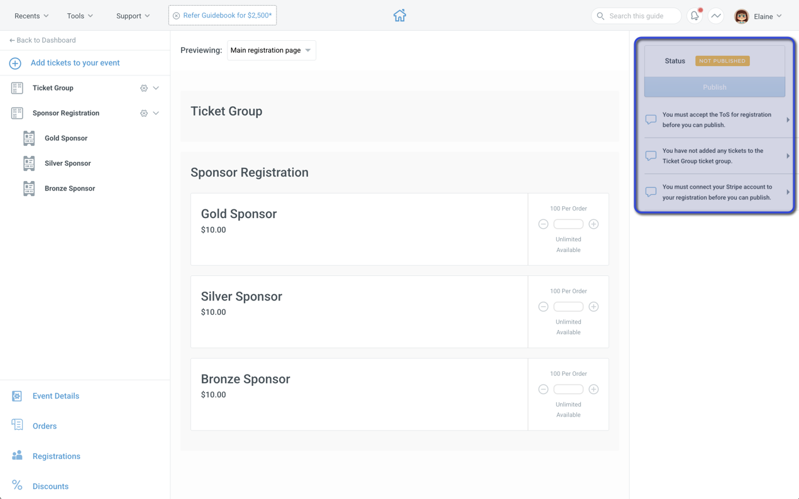Screen dimensions: 799x499
Task: Expand the Ticket Group chevron
Action: point(156,88)
